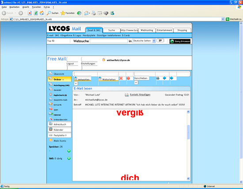Select the Entertainment tab

(164, 30)
